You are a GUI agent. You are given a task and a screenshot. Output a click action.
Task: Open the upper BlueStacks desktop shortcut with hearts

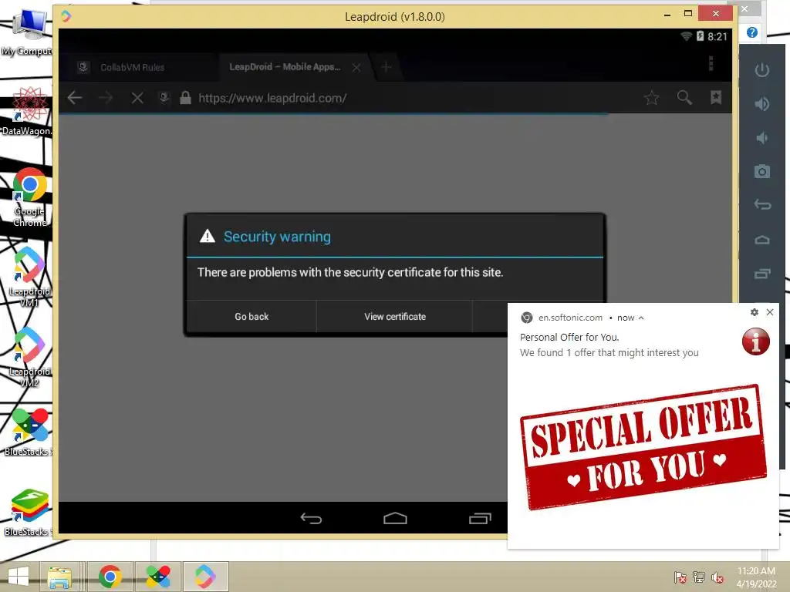click(x=29, y=433)
